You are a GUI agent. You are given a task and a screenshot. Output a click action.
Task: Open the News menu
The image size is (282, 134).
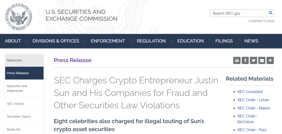coord(251,41)
